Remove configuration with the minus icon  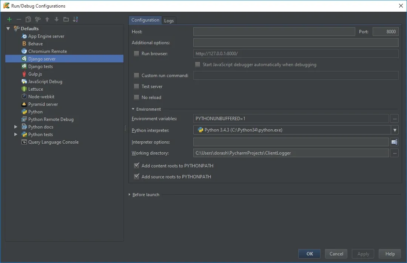click(x=19, y=19)
